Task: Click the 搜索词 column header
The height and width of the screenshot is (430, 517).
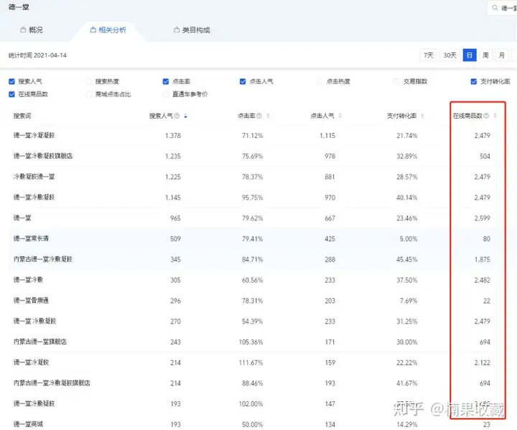Action: (22, 116)
